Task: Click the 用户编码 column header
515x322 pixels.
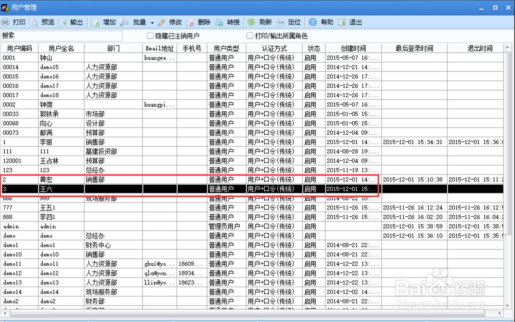Action: click(19, 48)
